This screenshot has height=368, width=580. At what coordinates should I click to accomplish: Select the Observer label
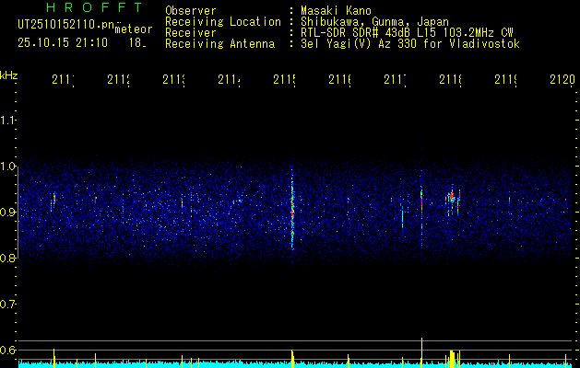click(191, 11)
